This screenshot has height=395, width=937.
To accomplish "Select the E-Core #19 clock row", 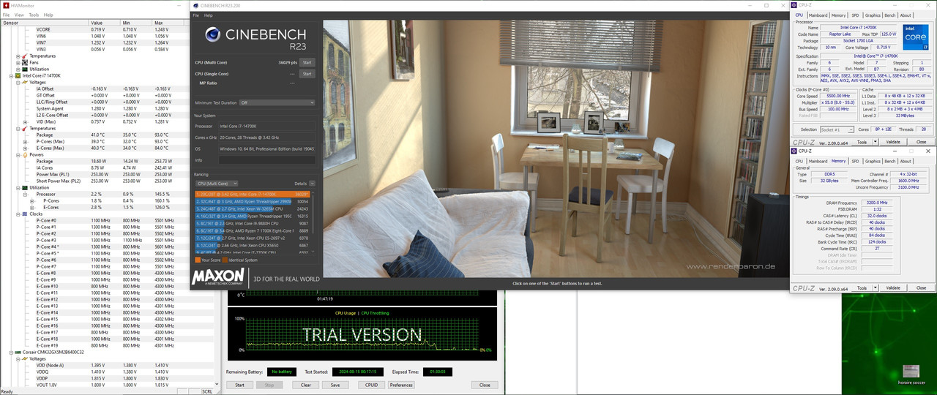I will (x=110, y=345).
